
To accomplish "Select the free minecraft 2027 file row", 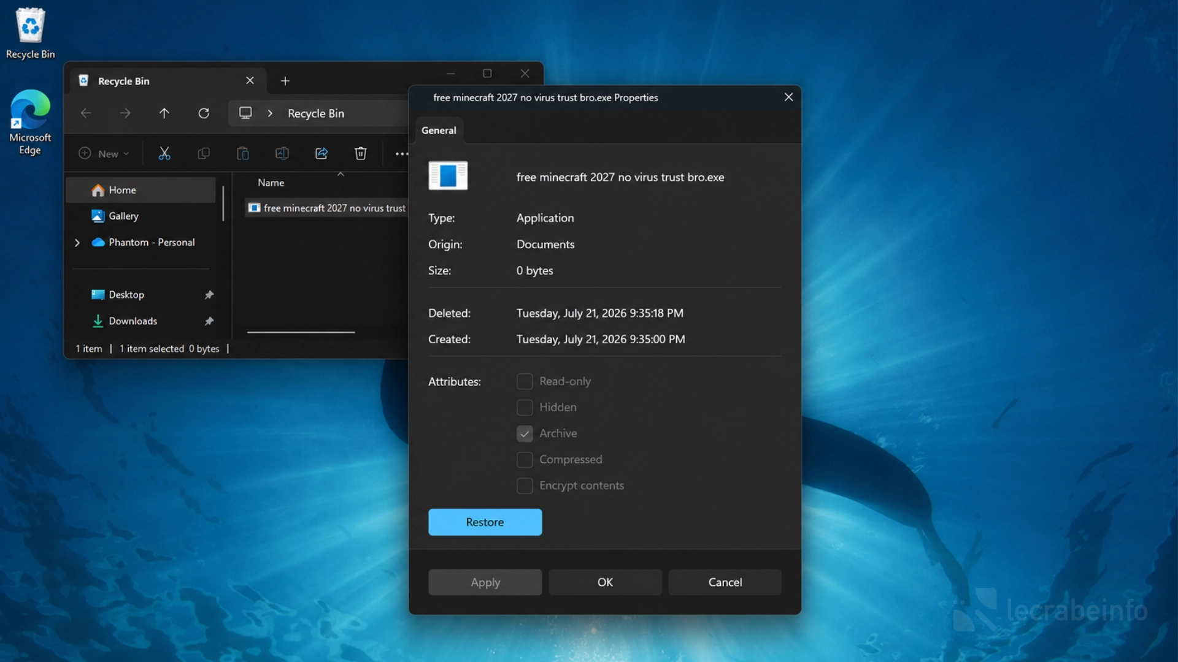I will 326,208.
